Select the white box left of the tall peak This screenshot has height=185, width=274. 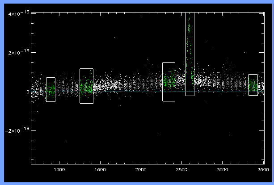[x=169, y=81]
